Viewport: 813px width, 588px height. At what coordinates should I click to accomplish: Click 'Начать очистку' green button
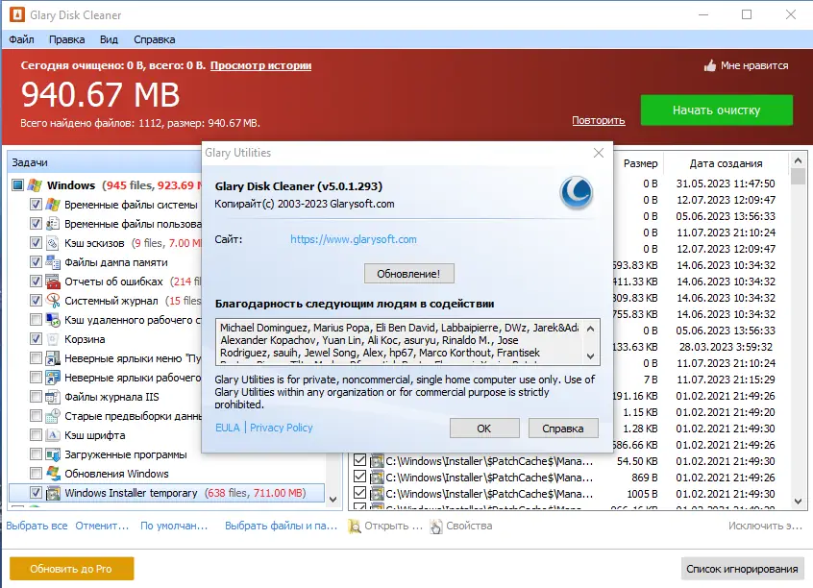click(716, 110)
